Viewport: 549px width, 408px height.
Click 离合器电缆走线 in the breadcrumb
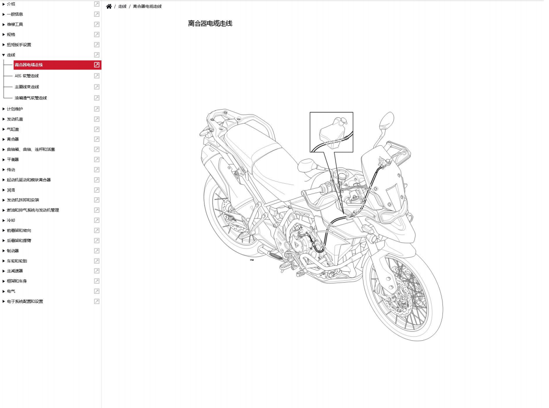[147, 7]
